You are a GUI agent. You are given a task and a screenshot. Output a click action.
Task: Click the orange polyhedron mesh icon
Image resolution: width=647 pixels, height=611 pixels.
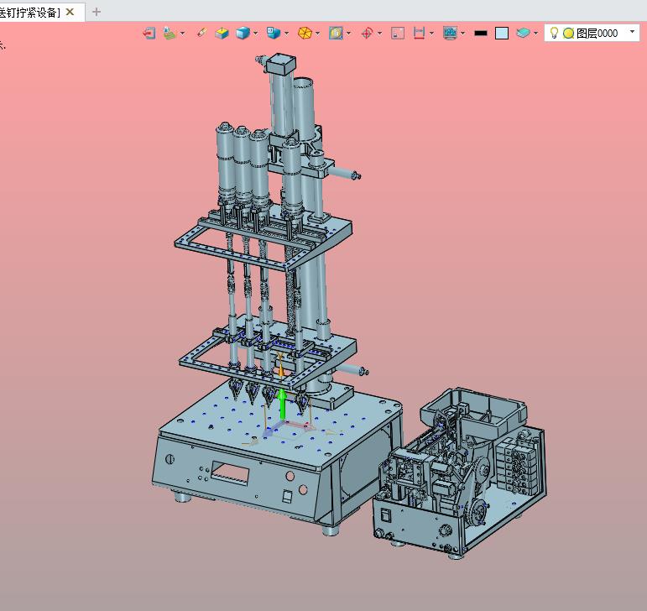point(305,33)
